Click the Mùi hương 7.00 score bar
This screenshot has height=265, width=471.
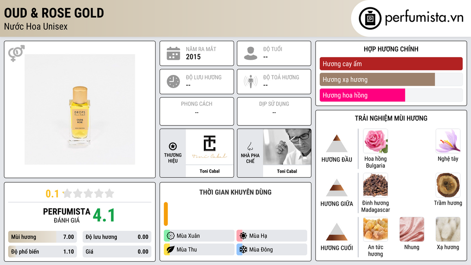coord(43,237)
